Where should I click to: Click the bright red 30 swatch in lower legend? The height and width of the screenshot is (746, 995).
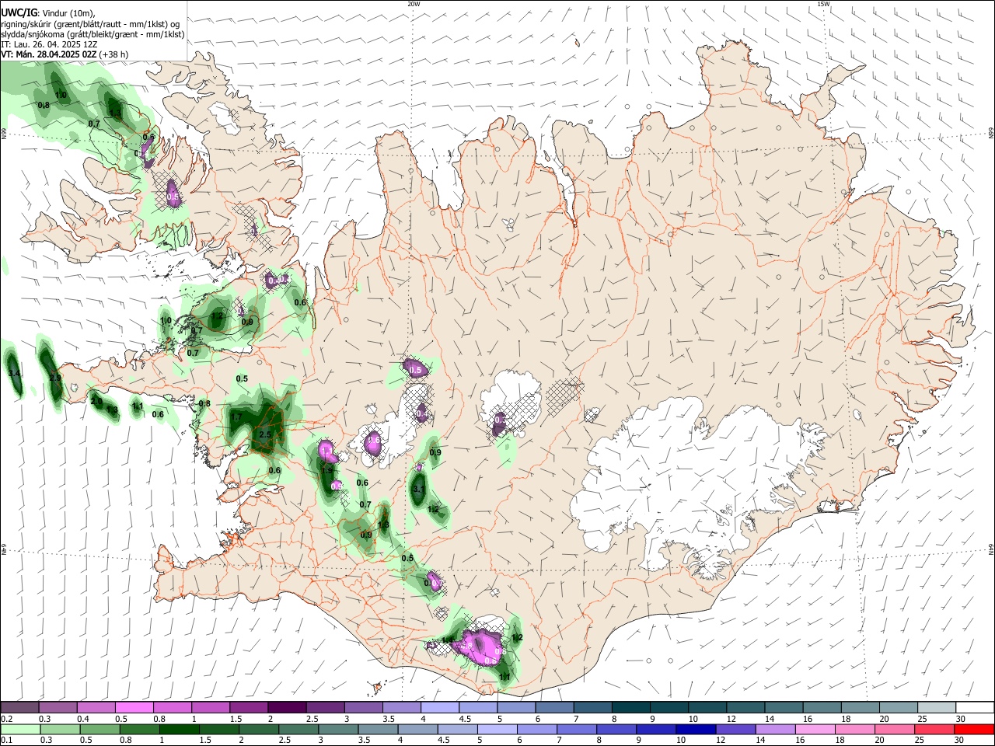976,729
